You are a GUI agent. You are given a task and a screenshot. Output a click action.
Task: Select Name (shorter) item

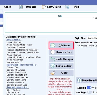tap(14, 55)
